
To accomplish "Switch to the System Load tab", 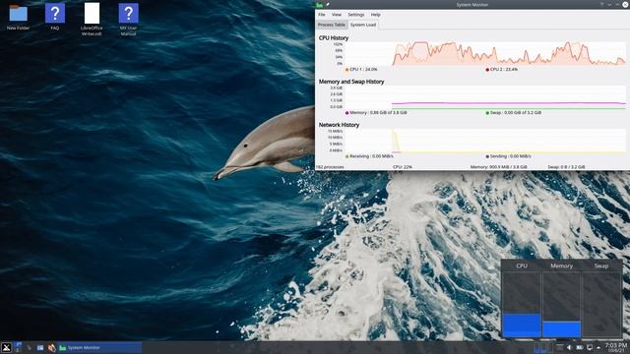I will point(363,25).
